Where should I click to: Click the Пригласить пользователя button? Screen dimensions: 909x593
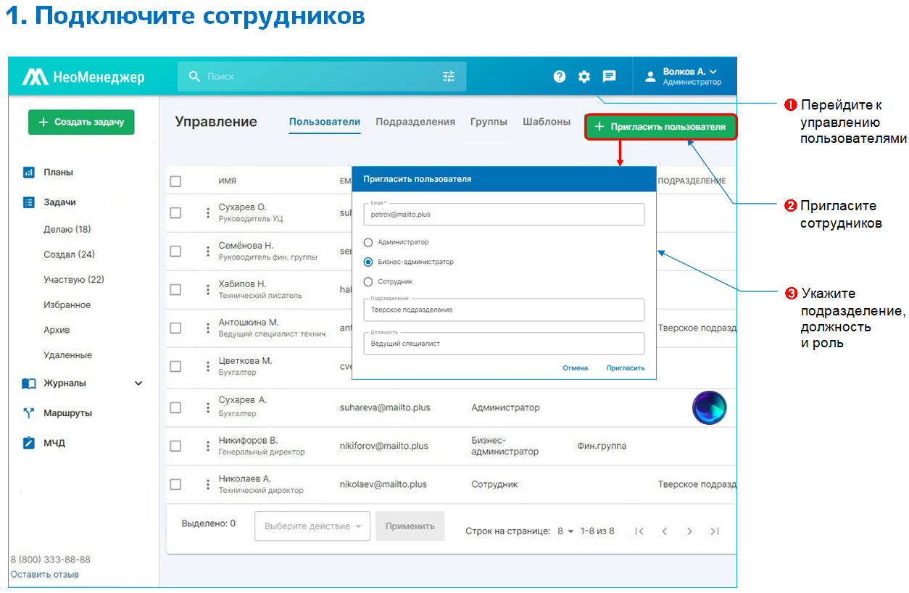click(x=660, y=127)
